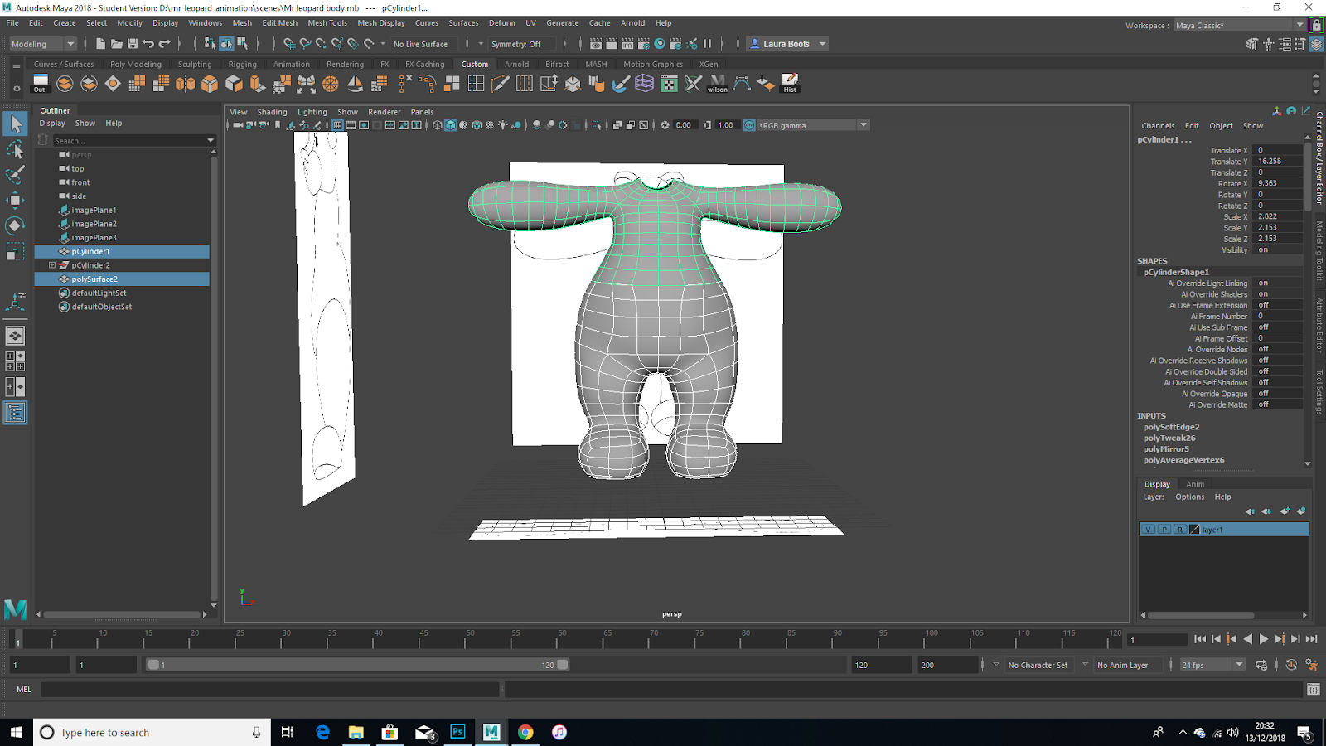The image size is (1326, 746).
Task: Switch to the Sculpting shelf tab
Action: pyautogui.click(x=195, y=64)
